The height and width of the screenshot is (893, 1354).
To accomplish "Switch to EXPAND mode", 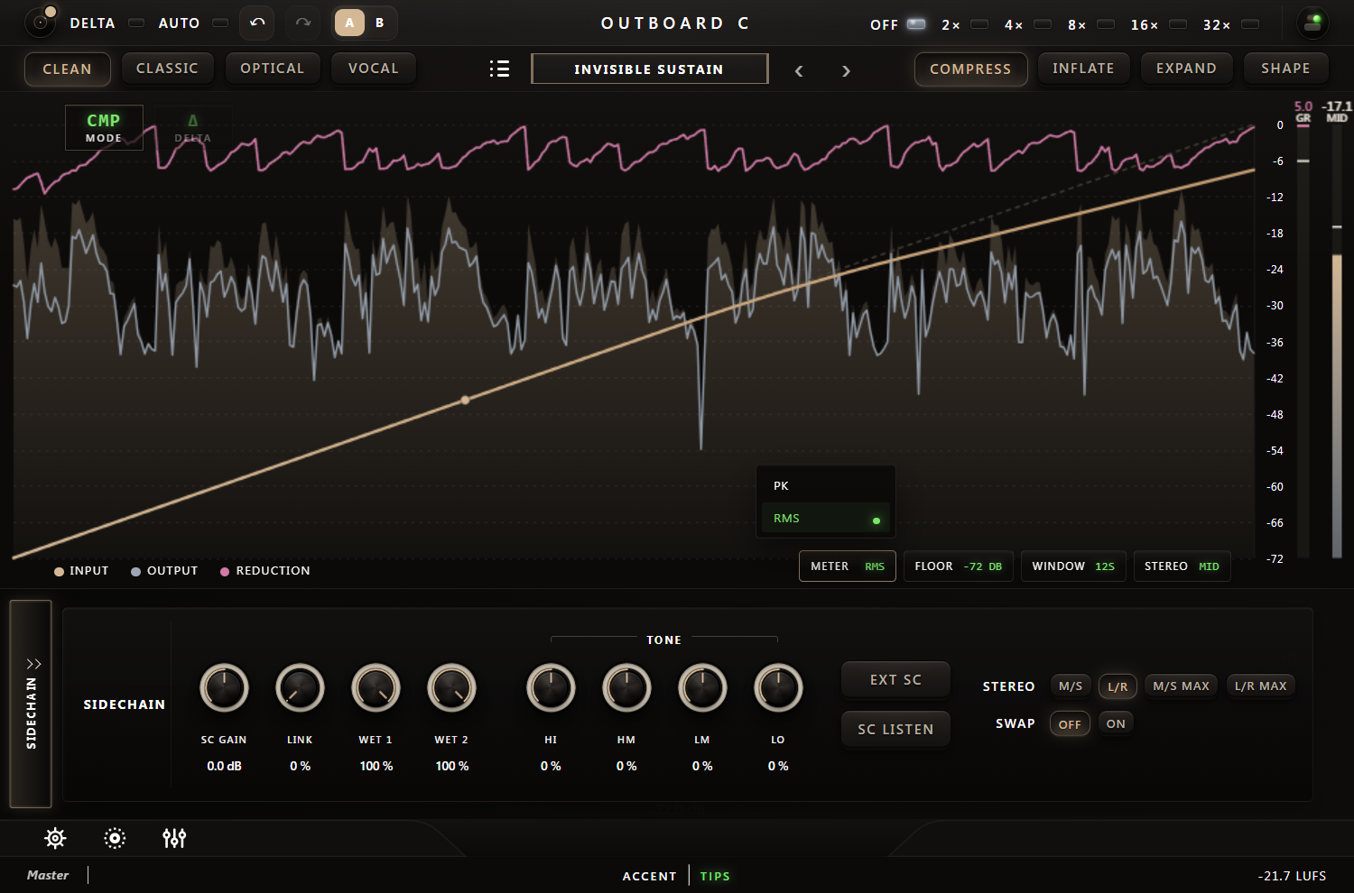I will pos(1186,69).
